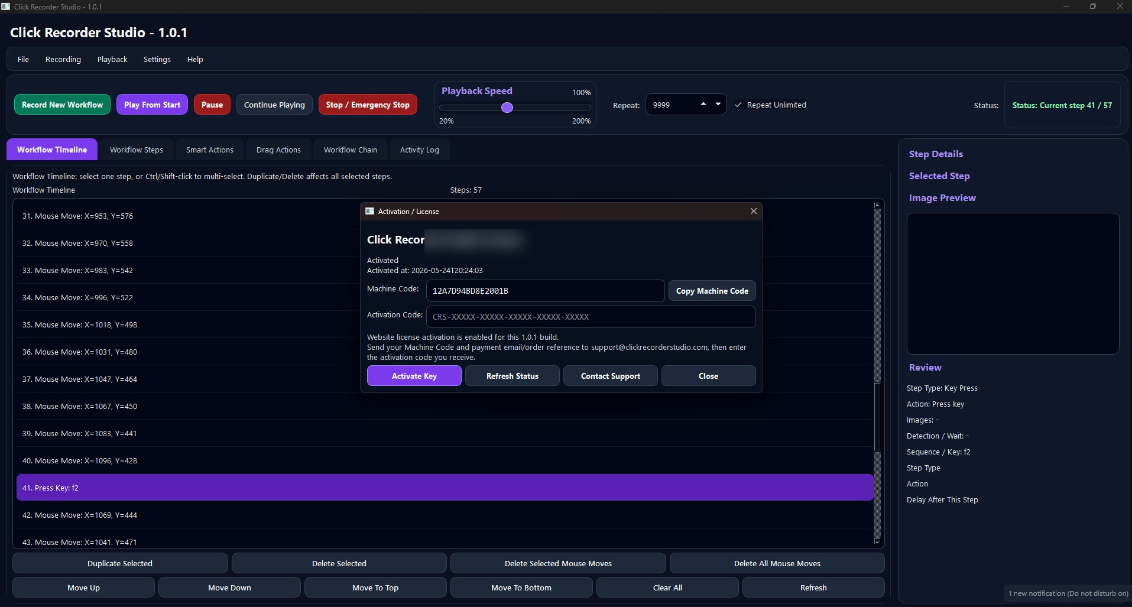Screen dimensions: 1132x607
Task: Select highlighted step 41 Press Key: f2
Action: 445,488
